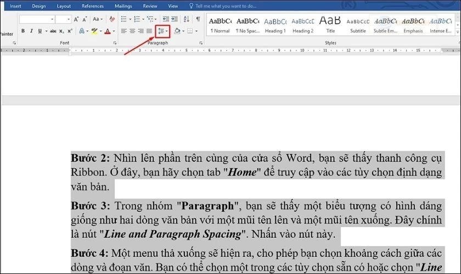Click the word "Home" in Bước 2
The image size is (461, 274).
[242, 172]
